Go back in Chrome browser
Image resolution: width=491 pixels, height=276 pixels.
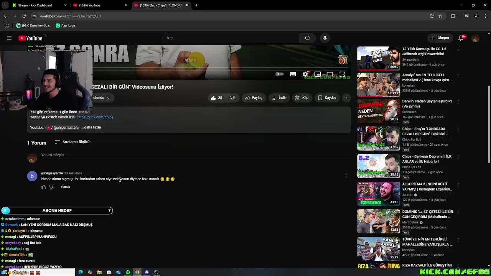pos(5,16)
